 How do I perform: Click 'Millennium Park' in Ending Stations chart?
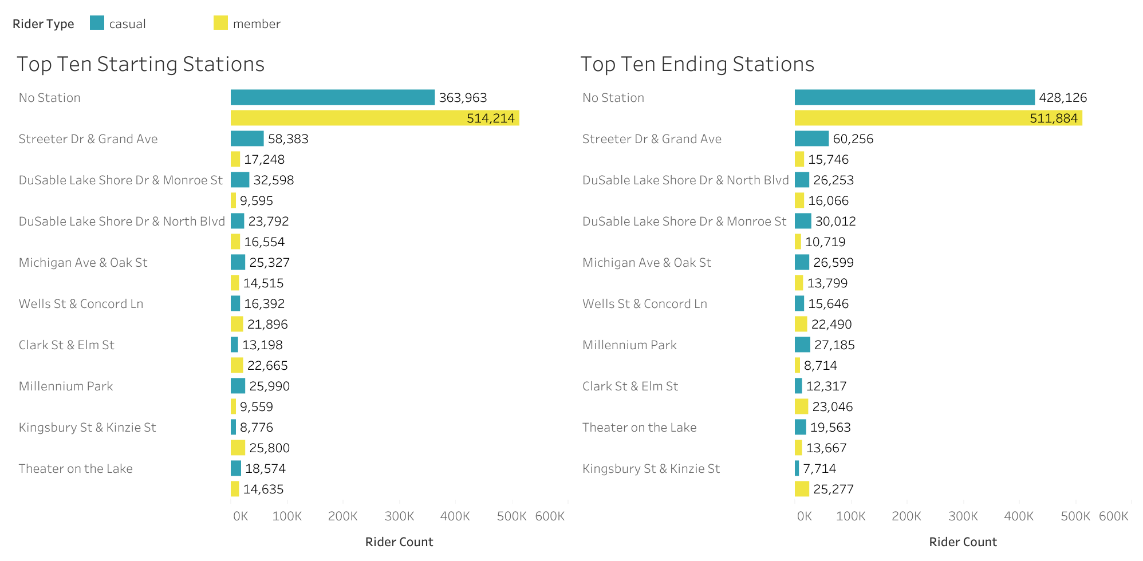click(629, 345)
